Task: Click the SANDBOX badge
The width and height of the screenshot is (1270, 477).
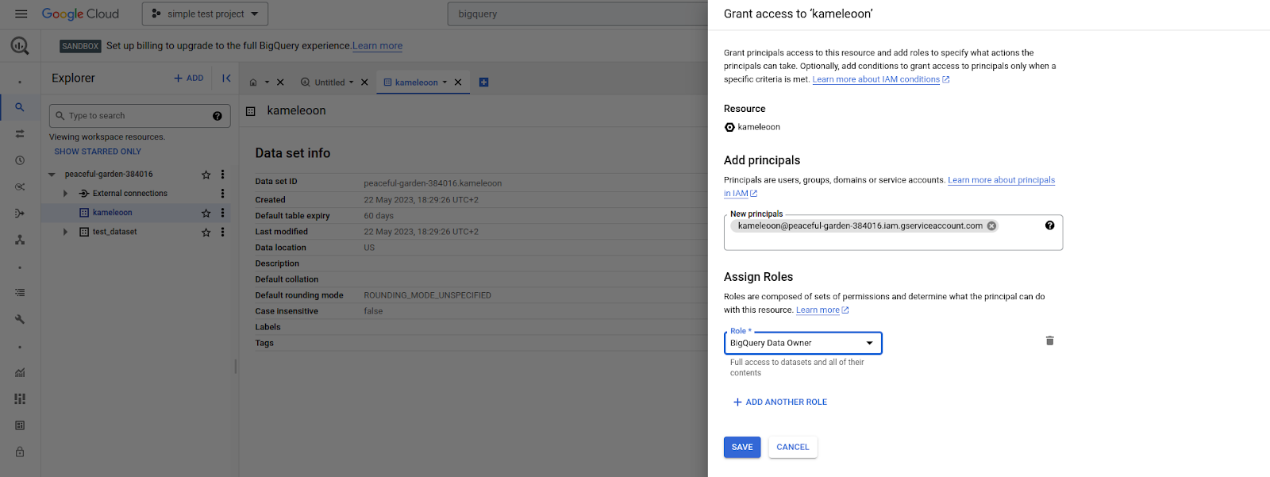Action: (x=80, y=46)
